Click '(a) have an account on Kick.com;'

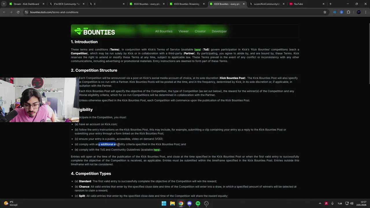click(96, 124)
